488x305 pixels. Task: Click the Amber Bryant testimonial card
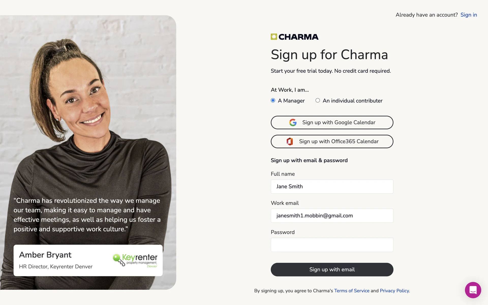pyautogui.click(x=88, y=260)
